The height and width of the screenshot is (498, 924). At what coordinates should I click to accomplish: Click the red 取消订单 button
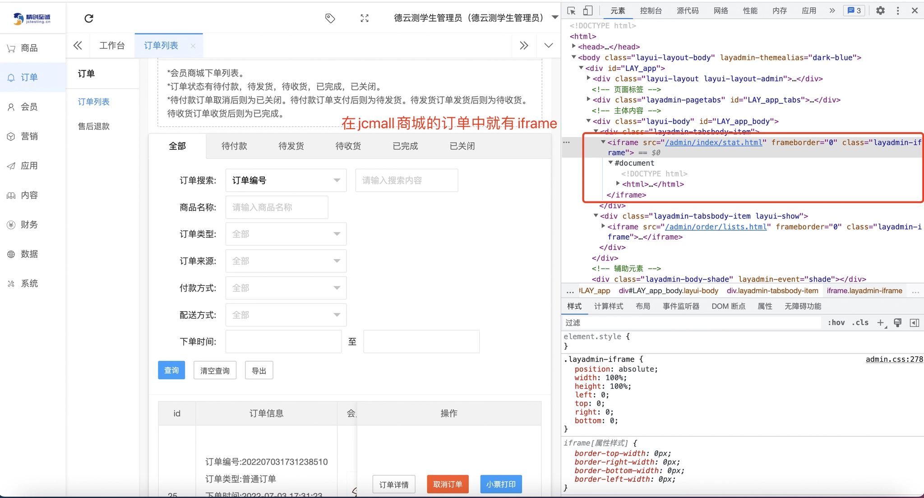click(x=448, y=484)
